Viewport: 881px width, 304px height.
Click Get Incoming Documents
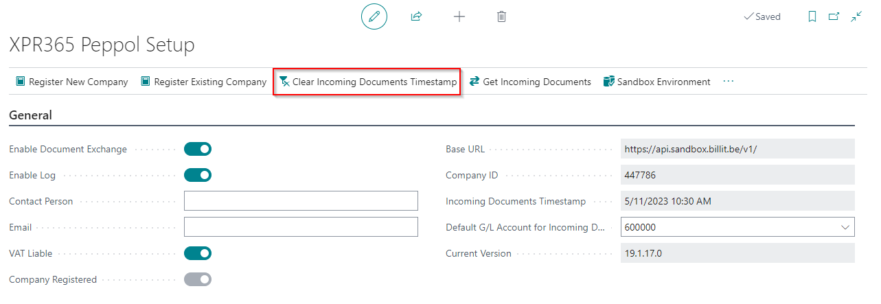click(530, 82)
